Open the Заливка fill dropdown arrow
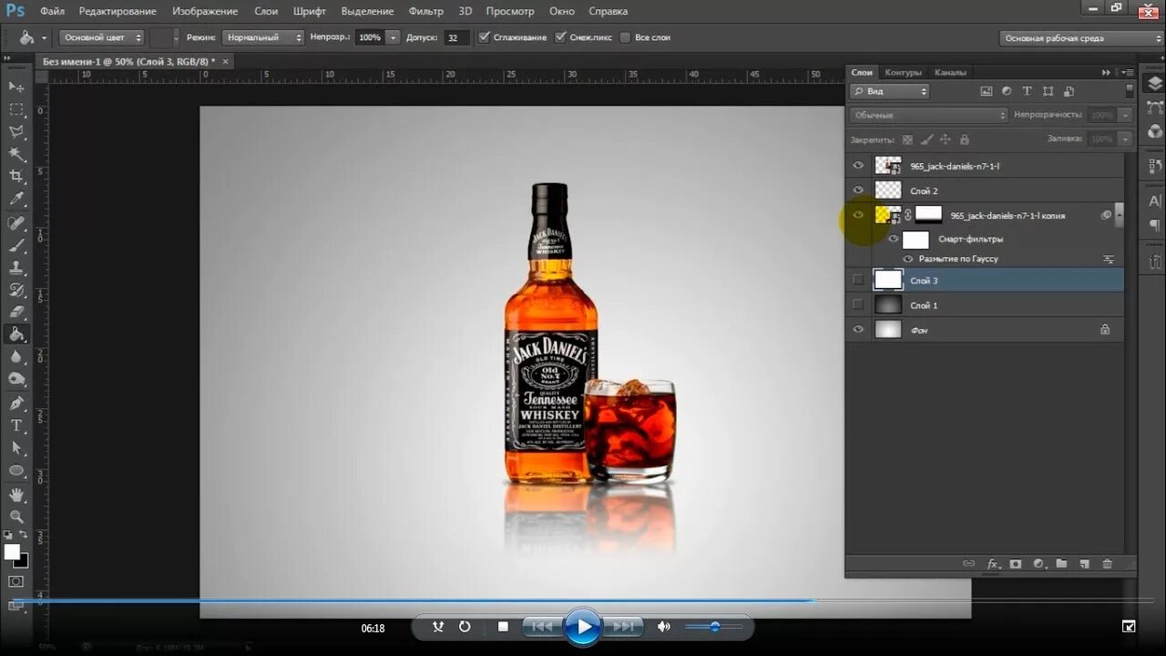Image resolution: width=1166 pixels, height=656 pixels. (x=1125, y=139)
